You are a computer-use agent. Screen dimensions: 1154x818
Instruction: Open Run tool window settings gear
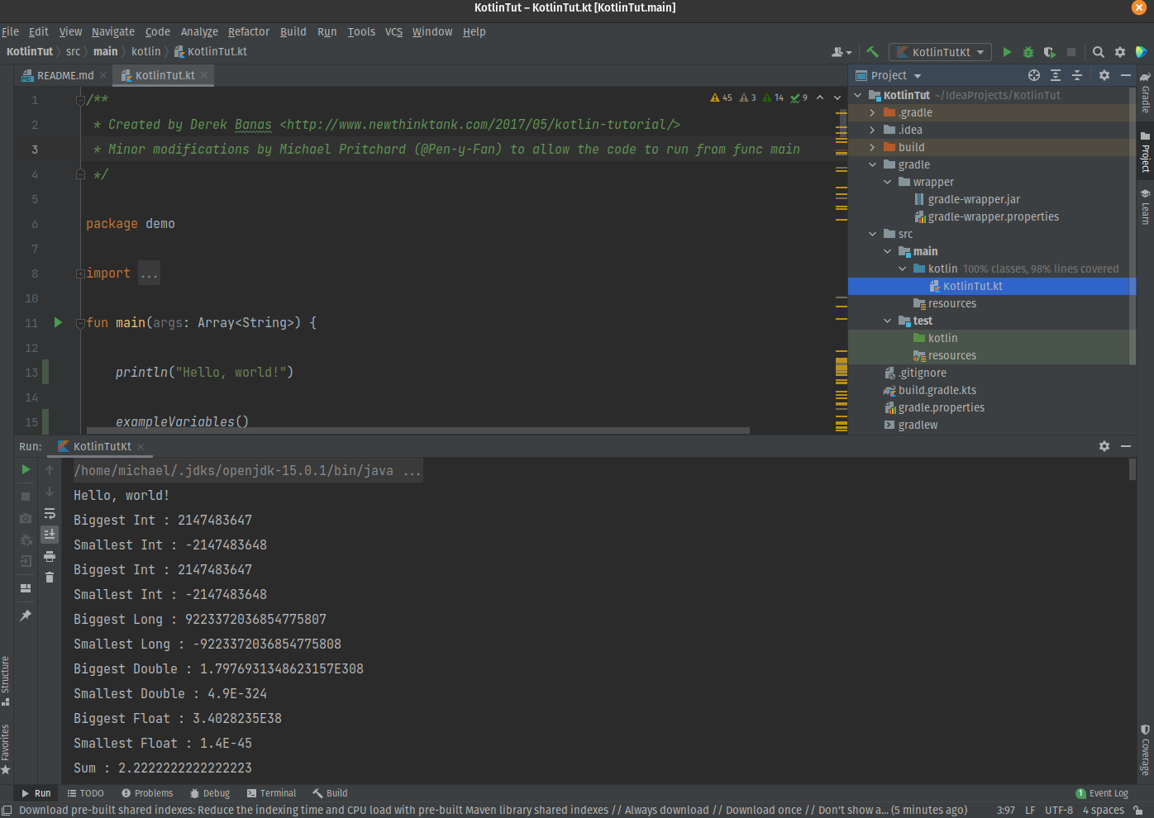click(1104, 446)
